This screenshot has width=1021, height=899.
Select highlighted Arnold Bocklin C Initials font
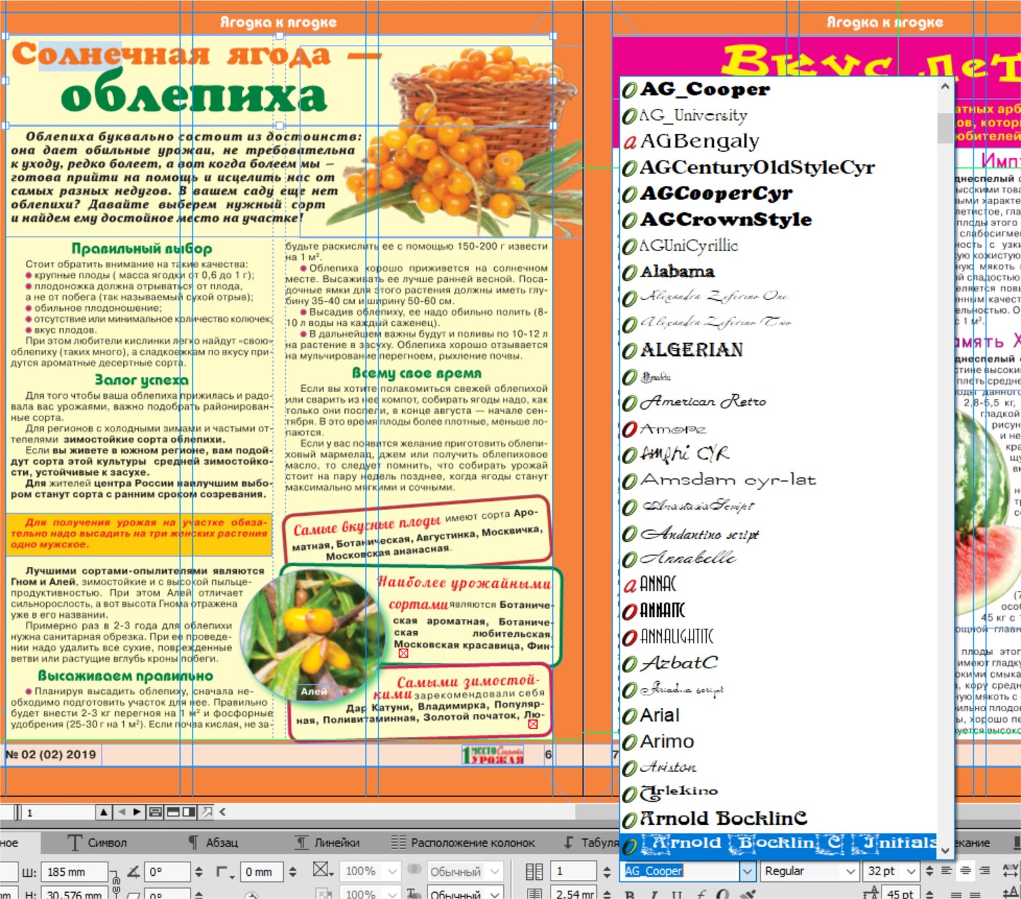pos(778,845)
